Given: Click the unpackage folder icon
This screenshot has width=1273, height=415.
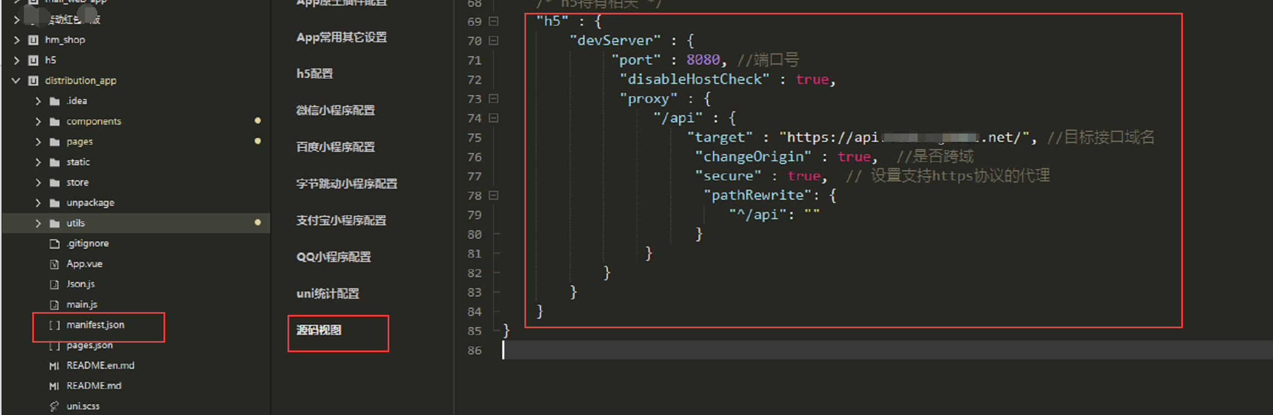Looking at the screenshot, I should [x=55, y=203].
